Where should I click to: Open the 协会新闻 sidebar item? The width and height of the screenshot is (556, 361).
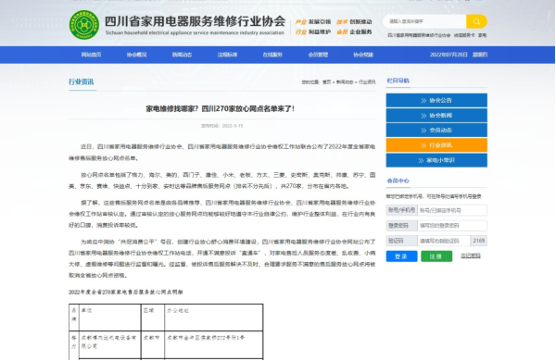click(436, 116)
